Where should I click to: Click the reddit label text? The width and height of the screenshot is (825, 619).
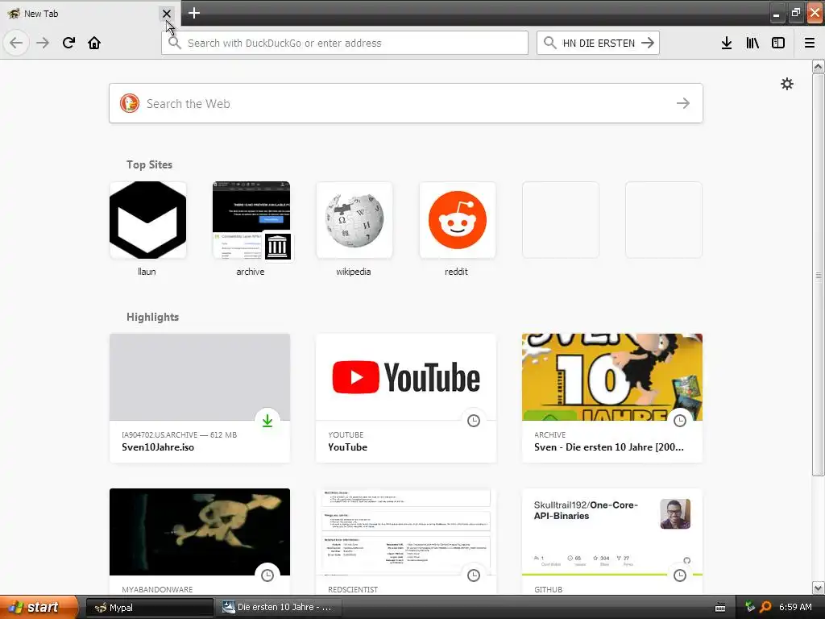point(456,272)
